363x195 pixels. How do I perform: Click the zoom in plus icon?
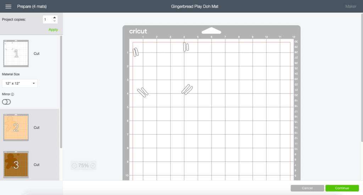coord(93,165)
